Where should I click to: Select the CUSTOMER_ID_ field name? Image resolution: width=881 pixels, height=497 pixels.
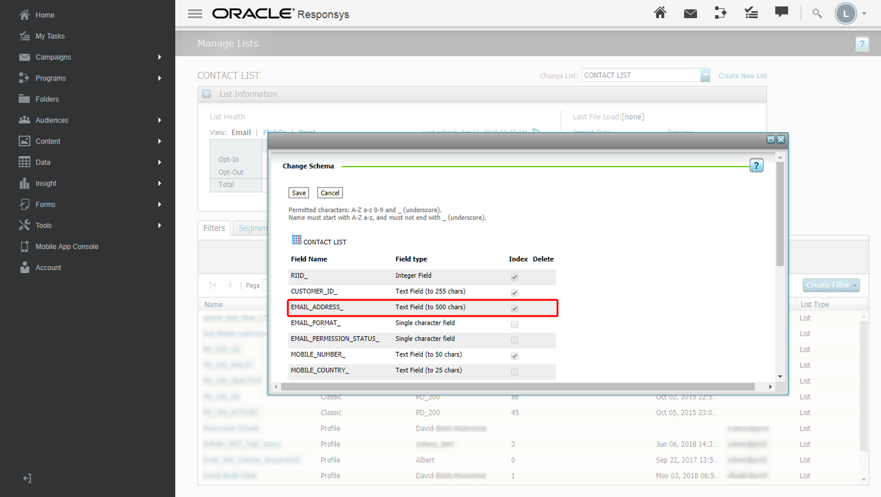(314, 291)
